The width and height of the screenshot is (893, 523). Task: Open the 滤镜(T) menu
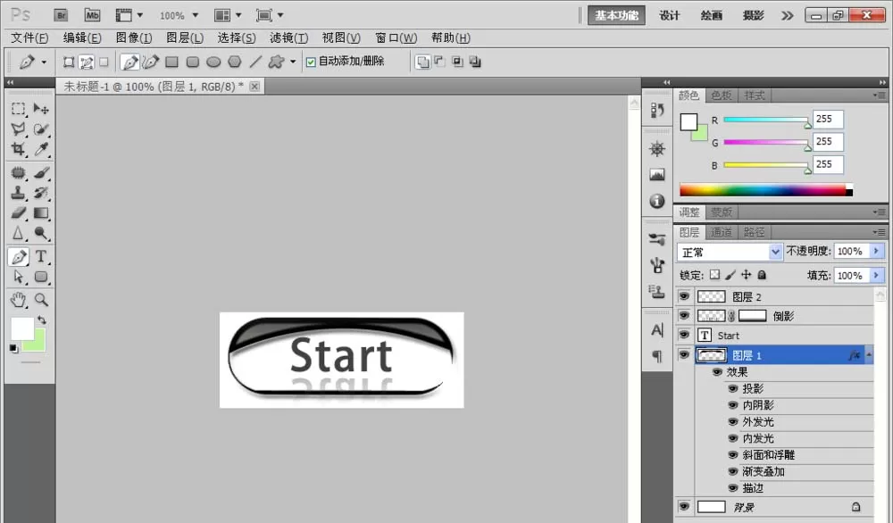click(x=288, y=38)
